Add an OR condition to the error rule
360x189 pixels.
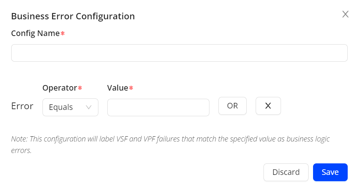[x=232, y=106]
